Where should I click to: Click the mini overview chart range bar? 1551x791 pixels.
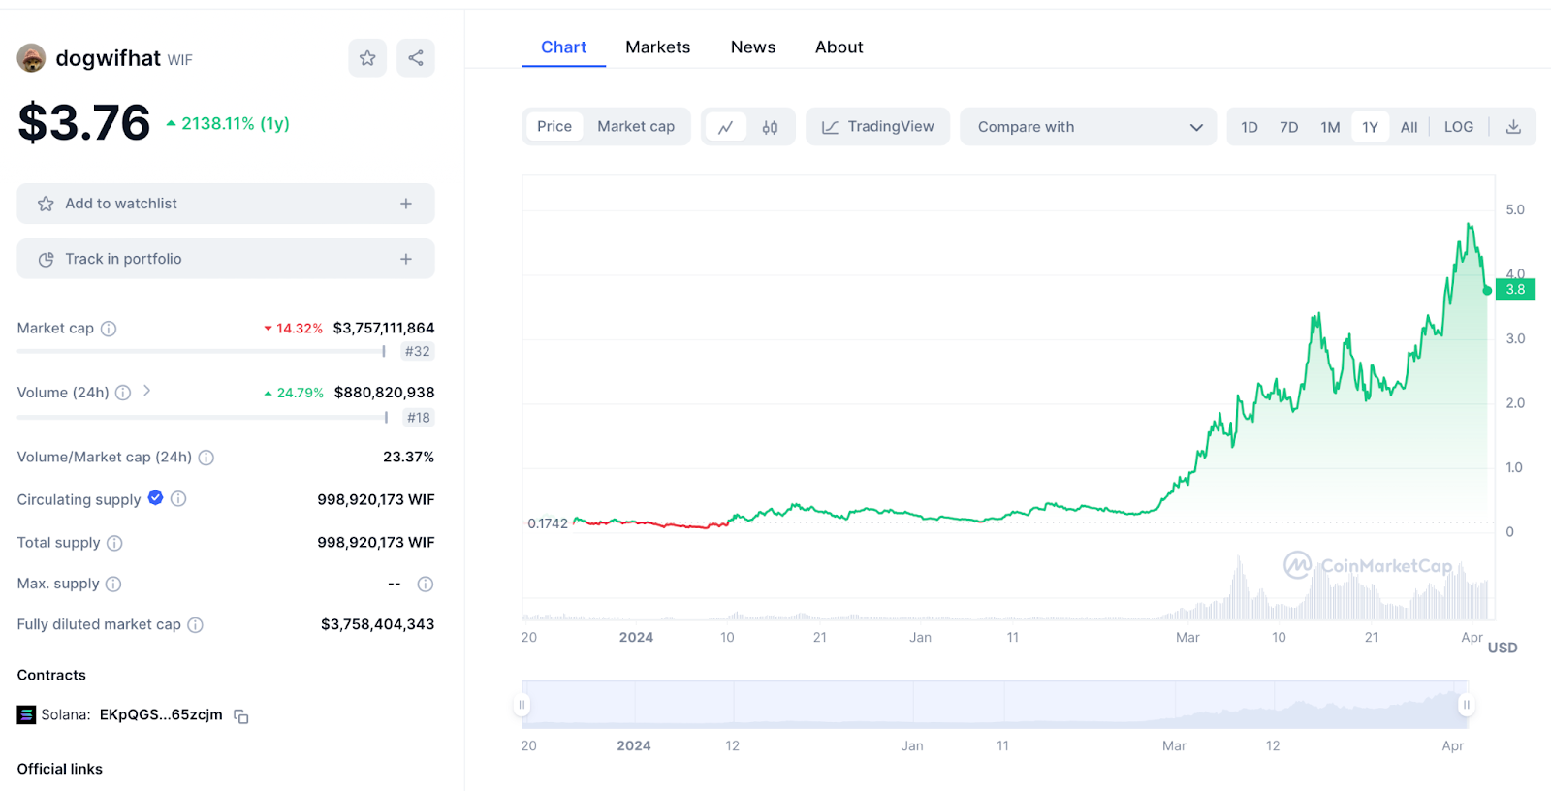(x=994, y=705)
